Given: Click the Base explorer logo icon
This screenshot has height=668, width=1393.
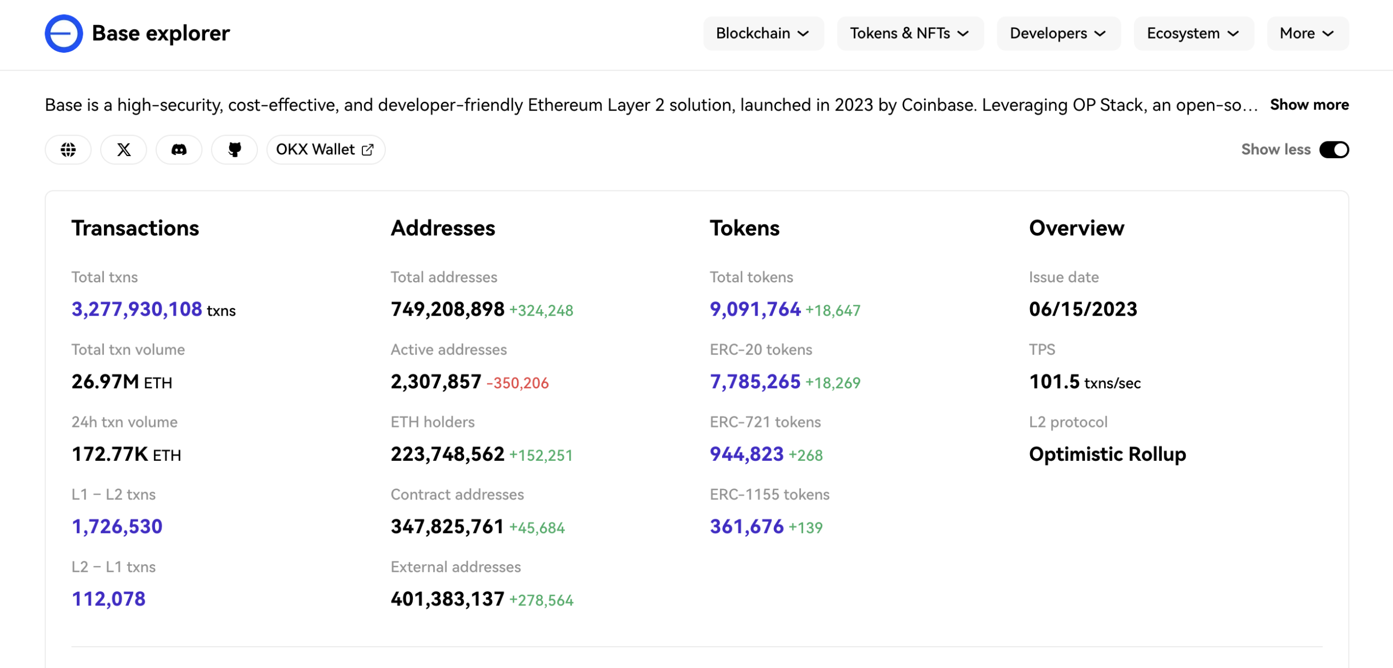Looking at the screenshot, I should [64, 33].
